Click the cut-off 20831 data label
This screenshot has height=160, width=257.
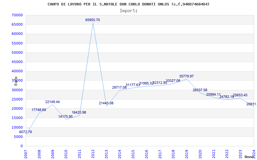[252, 104]
